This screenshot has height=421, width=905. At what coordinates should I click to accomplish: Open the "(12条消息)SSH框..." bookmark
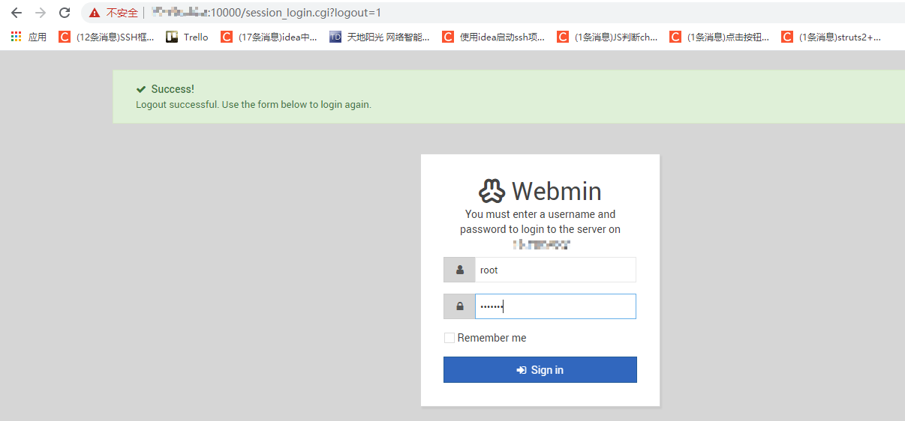(107, 37)
